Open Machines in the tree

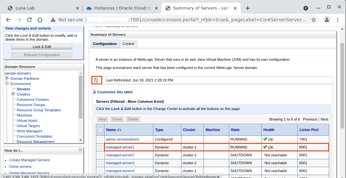24,115
